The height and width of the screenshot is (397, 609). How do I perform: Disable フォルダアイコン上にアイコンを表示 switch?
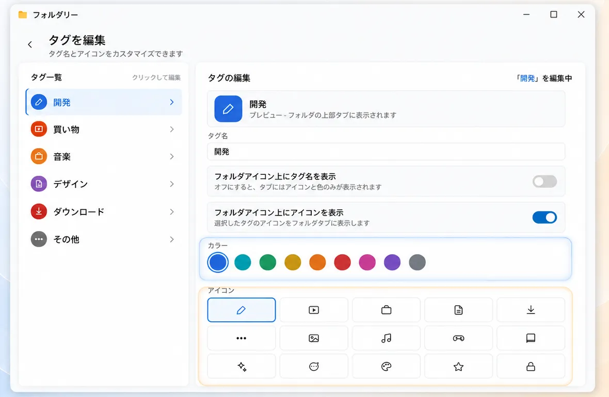[x=544, y=218]
